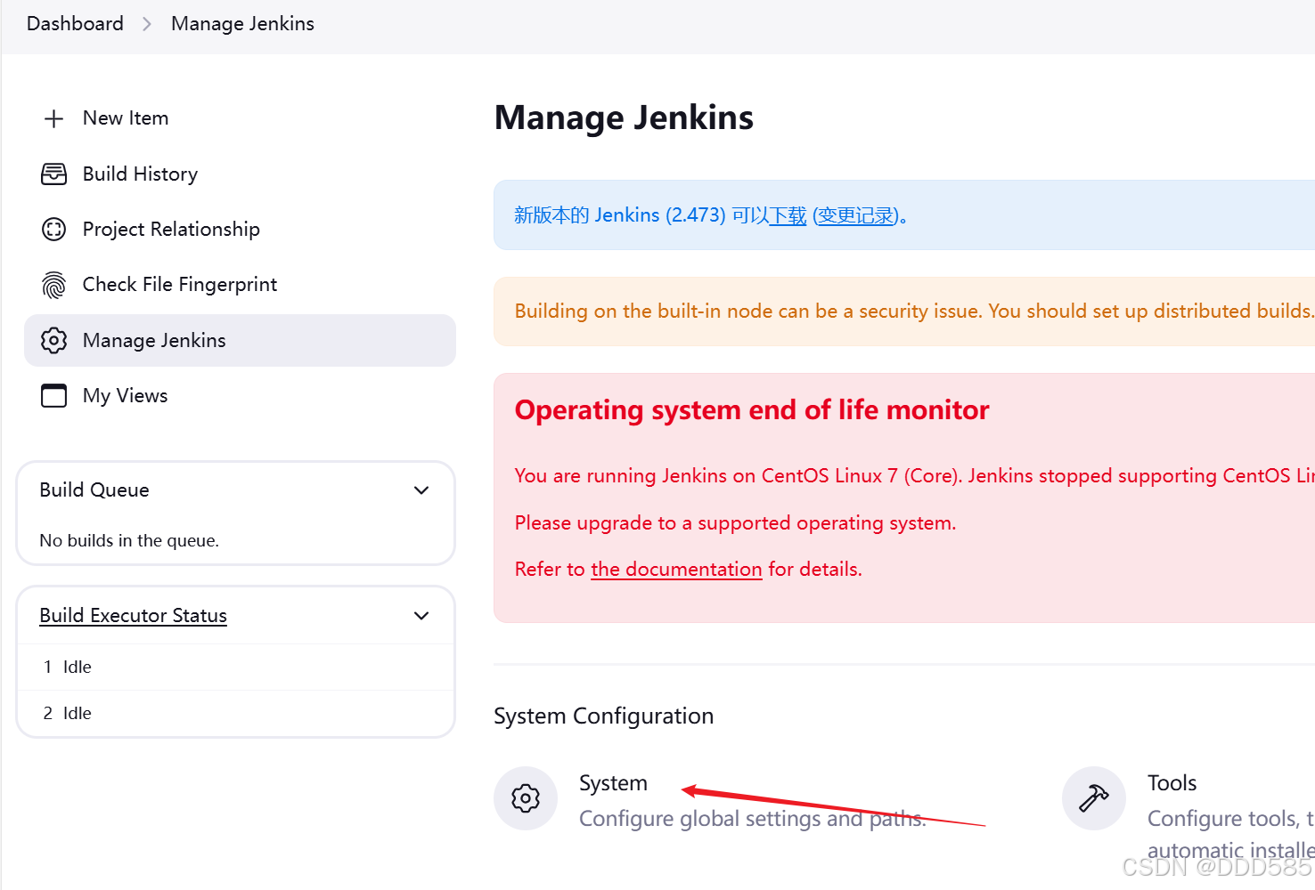This screenshot has width=1315, height=890.
Task: Click the breadcrumb separator chevron after Dashboard
Action: (x=147, y=24)
